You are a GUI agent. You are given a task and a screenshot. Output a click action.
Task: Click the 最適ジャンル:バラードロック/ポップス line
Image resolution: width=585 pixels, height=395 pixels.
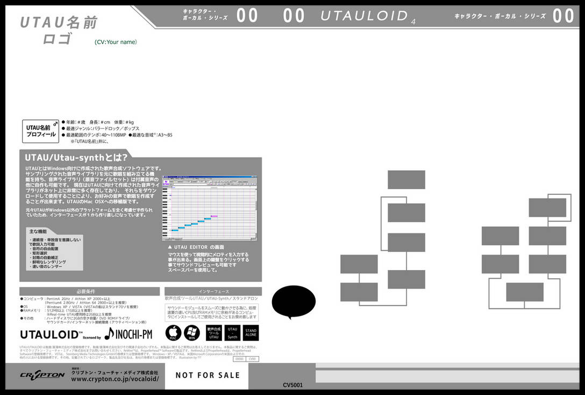101,129
